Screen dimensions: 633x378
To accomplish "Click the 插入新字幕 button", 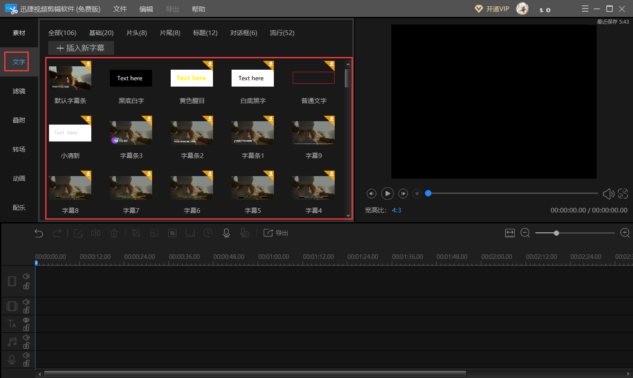I will [x=81, y=48].
